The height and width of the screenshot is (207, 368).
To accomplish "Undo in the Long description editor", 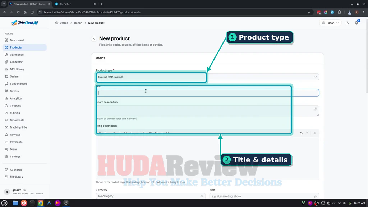I will pyautogui.click(x=301, y=133).
